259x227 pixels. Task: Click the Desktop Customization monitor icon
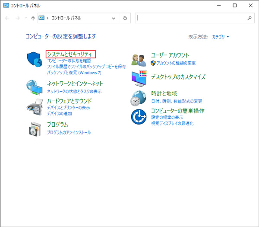point(139,79)
